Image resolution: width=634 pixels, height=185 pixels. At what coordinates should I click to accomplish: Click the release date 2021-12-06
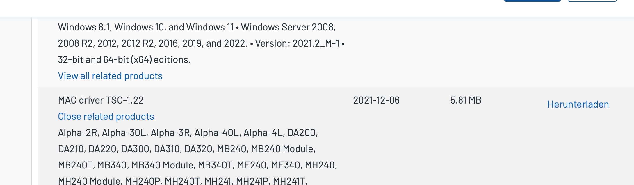click(x=376, y=100)
